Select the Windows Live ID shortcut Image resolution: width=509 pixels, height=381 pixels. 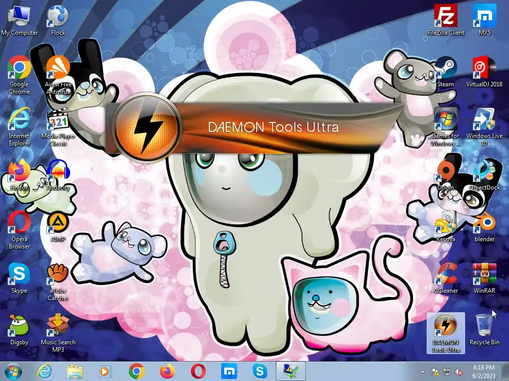(484, 127)
